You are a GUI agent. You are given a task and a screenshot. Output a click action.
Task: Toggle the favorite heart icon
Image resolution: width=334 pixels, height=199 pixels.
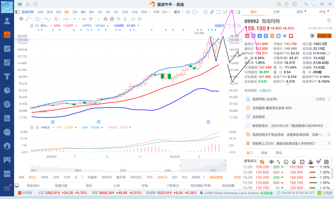[x=291, y=36]
